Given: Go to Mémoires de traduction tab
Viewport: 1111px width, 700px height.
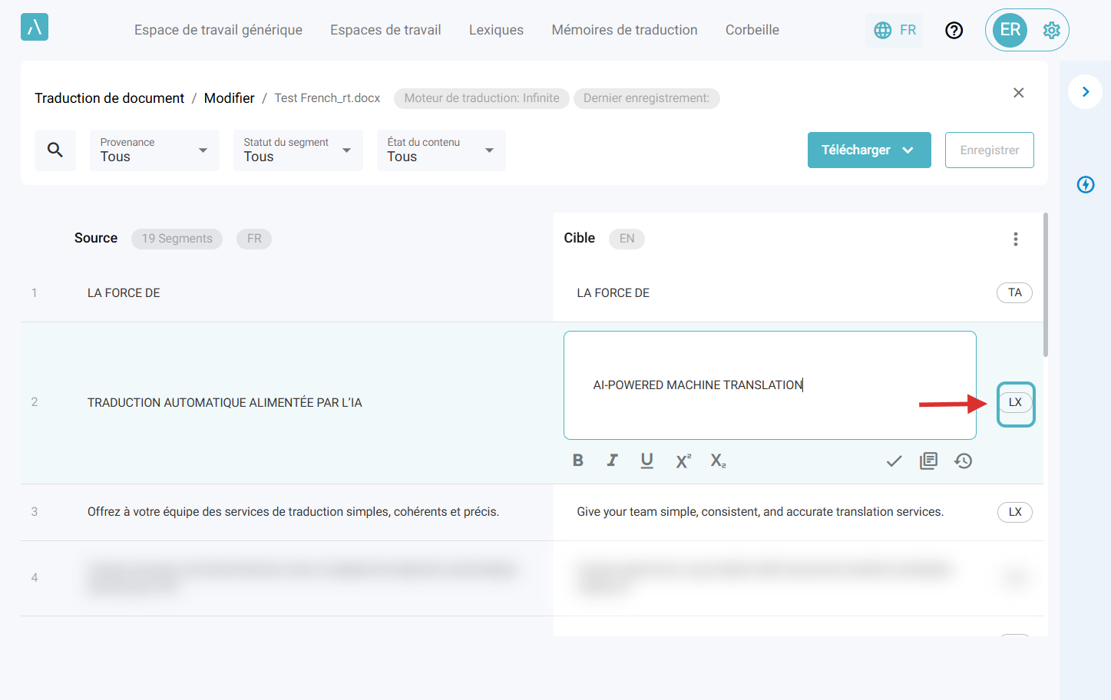Looking at the screenshot, I should coord(624,30).
